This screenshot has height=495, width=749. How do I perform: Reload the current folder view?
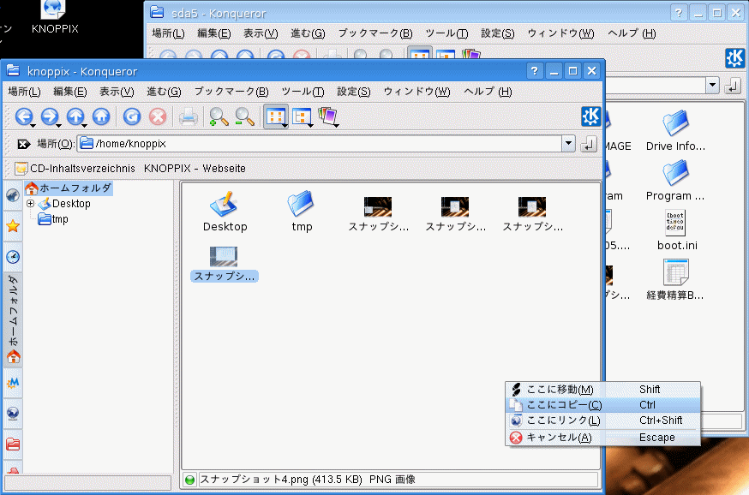click(x=132, y=117)
